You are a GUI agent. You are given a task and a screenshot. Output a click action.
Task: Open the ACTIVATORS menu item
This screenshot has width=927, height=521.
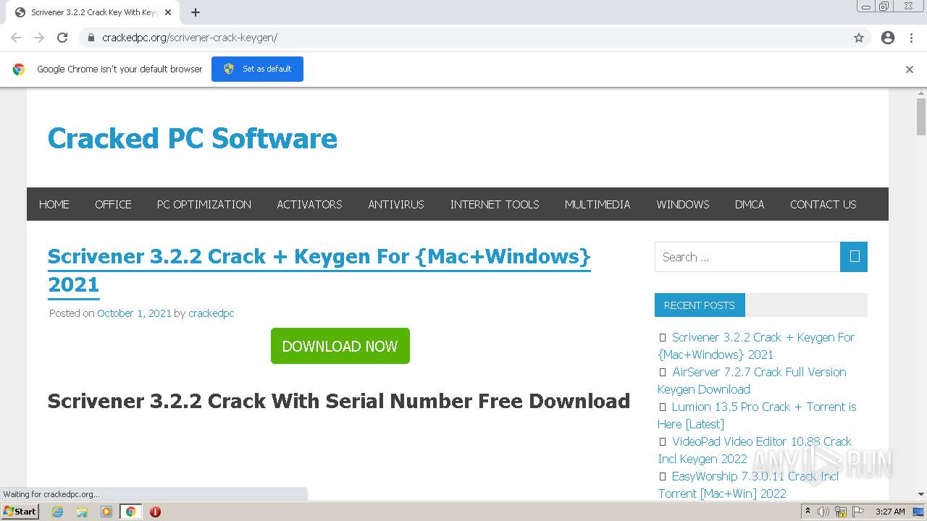(x=309, y=204)
